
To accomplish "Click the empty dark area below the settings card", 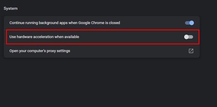I will point(102,82).
